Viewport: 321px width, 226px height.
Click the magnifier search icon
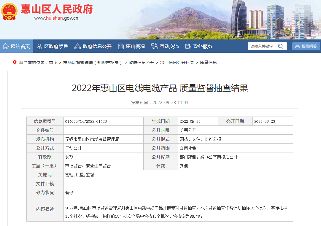(x=280, y=46)
